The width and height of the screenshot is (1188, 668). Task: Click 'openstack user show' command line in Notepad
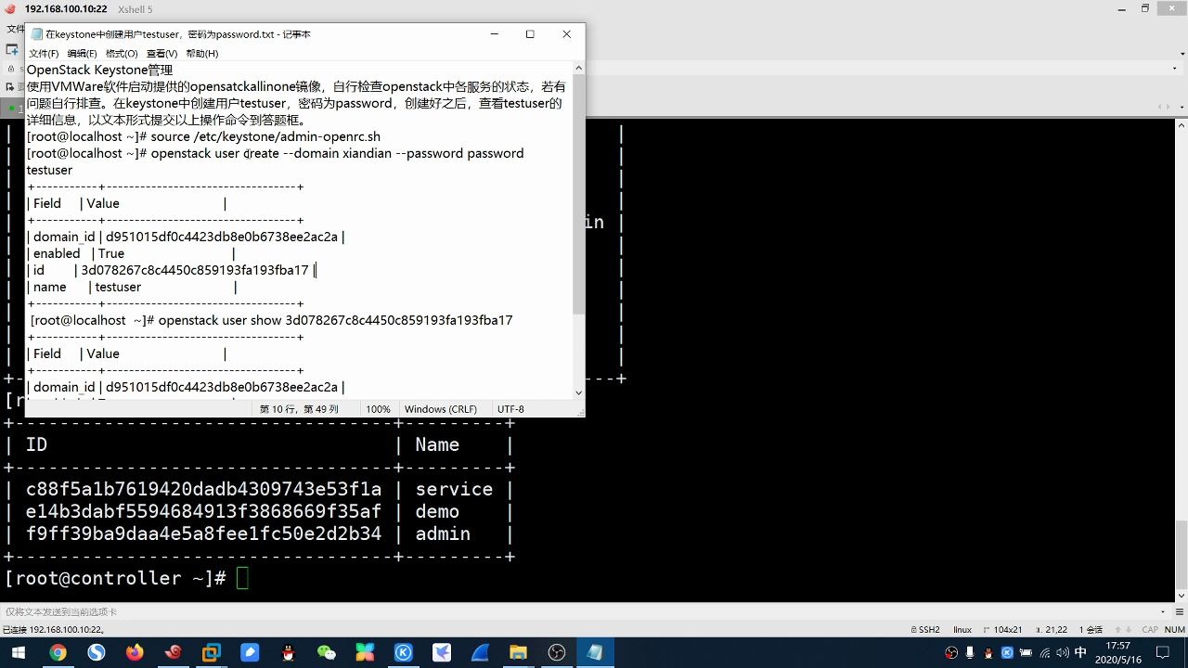point(271,320)
